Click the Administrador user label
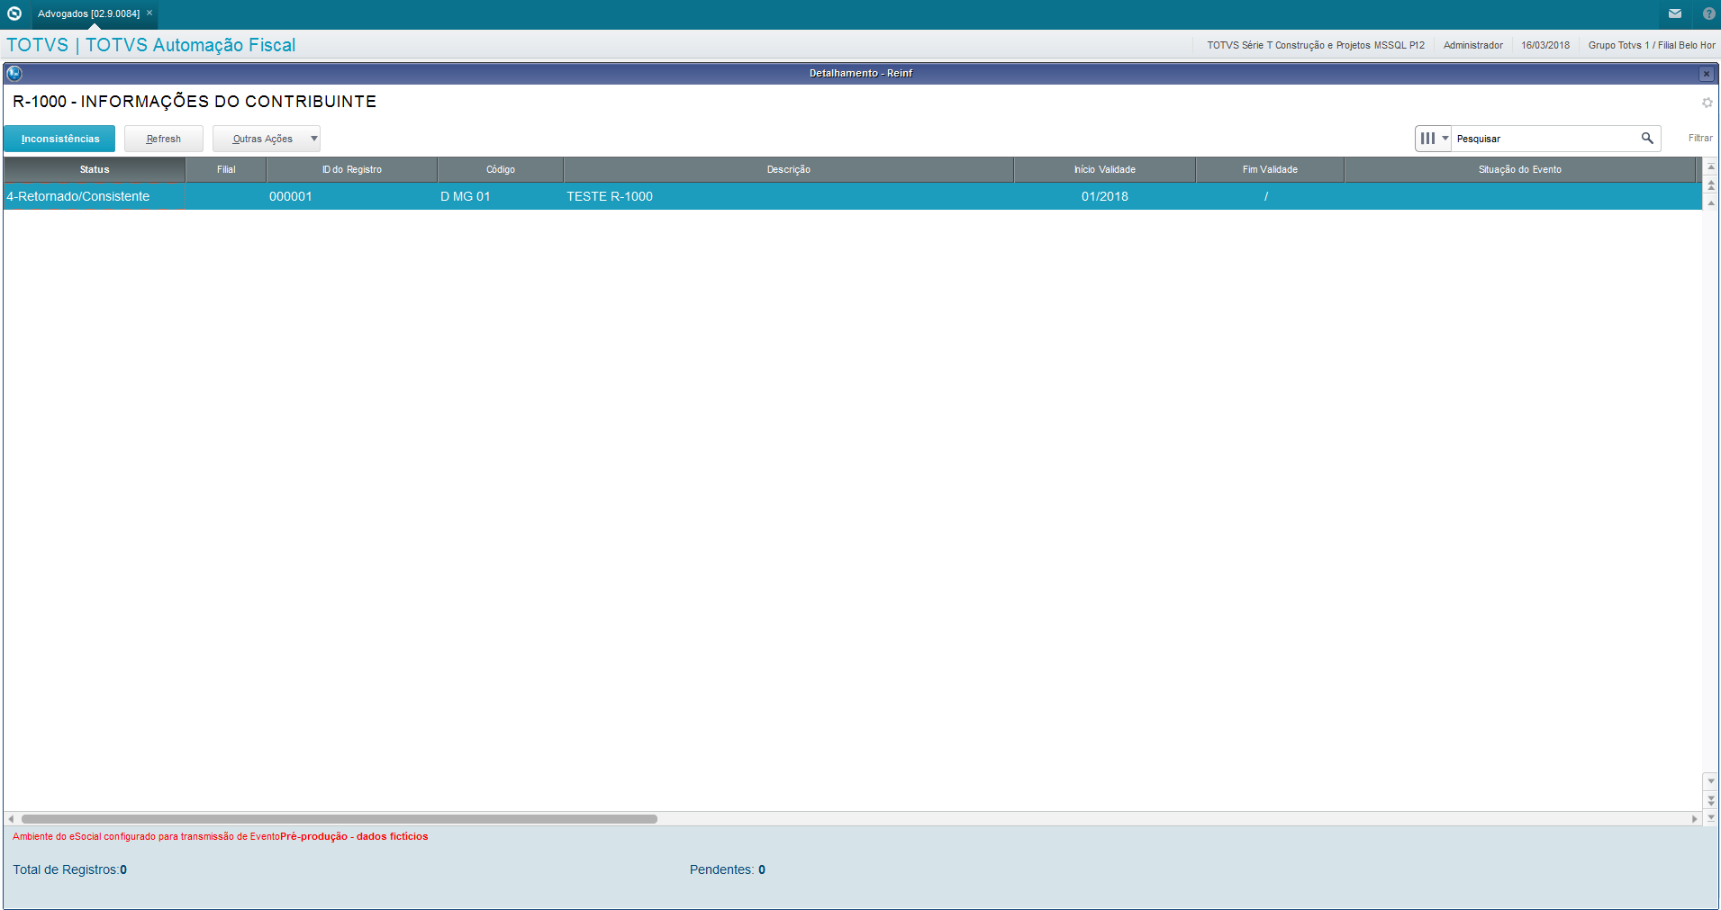1721x910 pixels. pos(1473,45)
